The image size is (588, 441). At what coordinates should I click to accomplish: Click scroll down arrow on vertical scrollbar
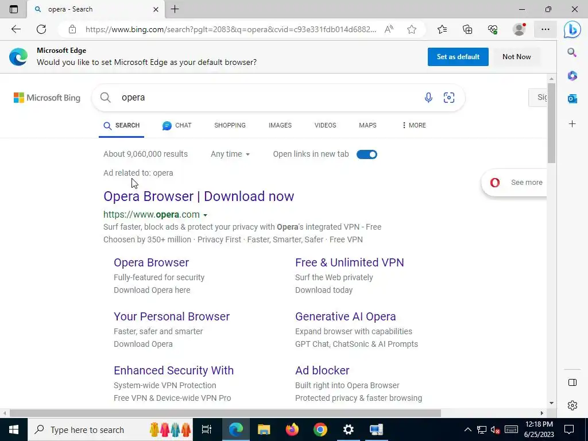[551, 403]
